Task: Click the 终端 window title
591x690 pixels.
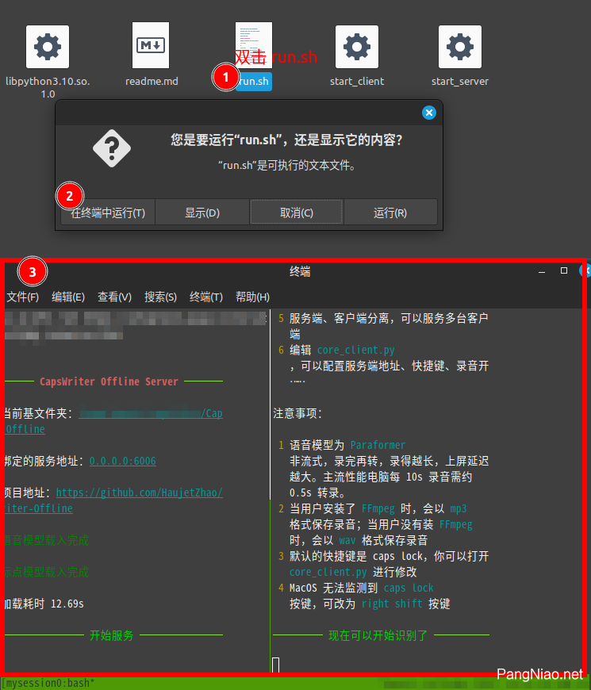Action: pos(300,271)
